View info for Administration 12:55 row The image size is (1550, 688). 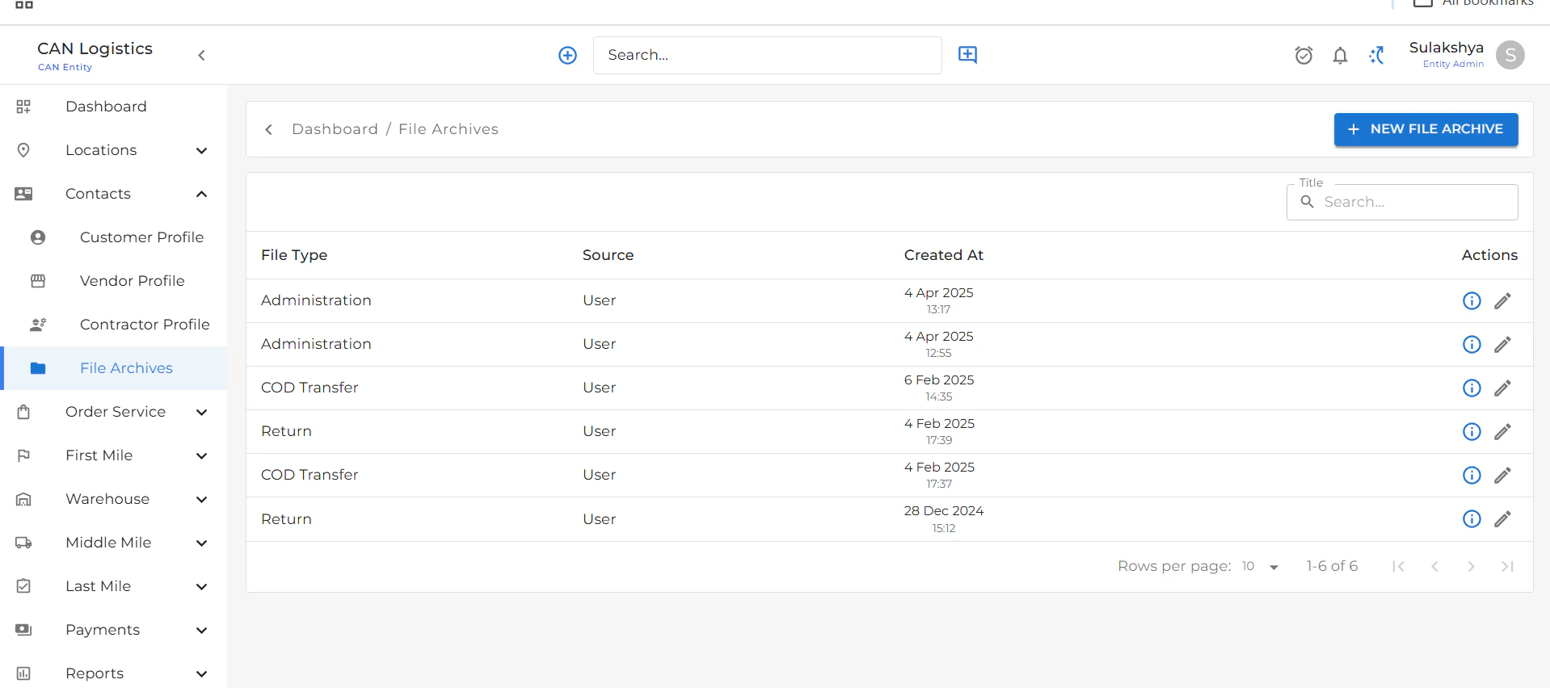pyautogui.click(x=1472, y=344)
